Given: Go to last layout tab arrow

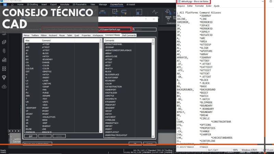Looking at the screenshot, I should [x=19, y=131].
